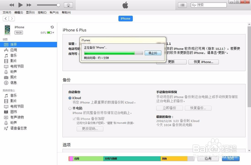Go back with the left arrow button
Viewport: 251px width, 165px height.
pyautogui.click(x=6, y=19)
